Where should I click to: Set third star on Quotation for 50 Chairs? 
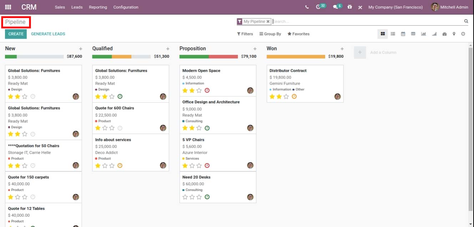(25, 165)
